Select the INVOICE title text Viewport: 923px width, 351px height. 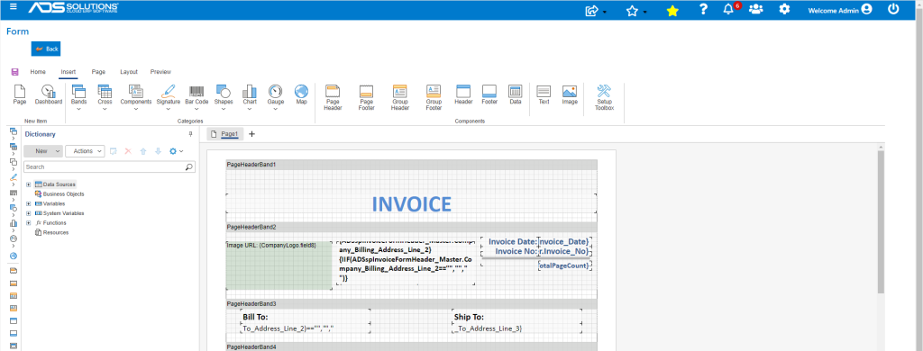411,203
